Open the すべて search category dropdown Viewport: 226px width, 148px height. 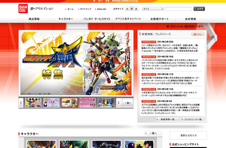(153, 9)
